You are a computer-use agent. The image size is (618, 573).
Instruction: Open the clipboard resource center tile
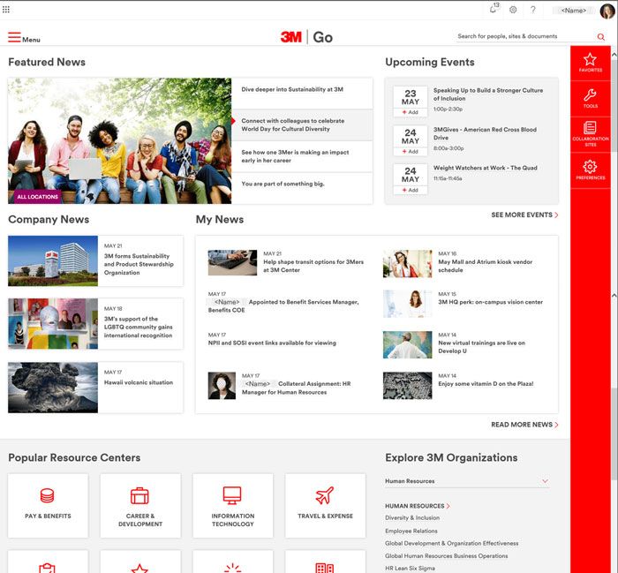pos(48,562)
